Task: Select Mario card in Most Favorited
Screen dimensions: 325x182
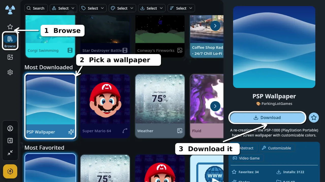Action: [160, 168]
